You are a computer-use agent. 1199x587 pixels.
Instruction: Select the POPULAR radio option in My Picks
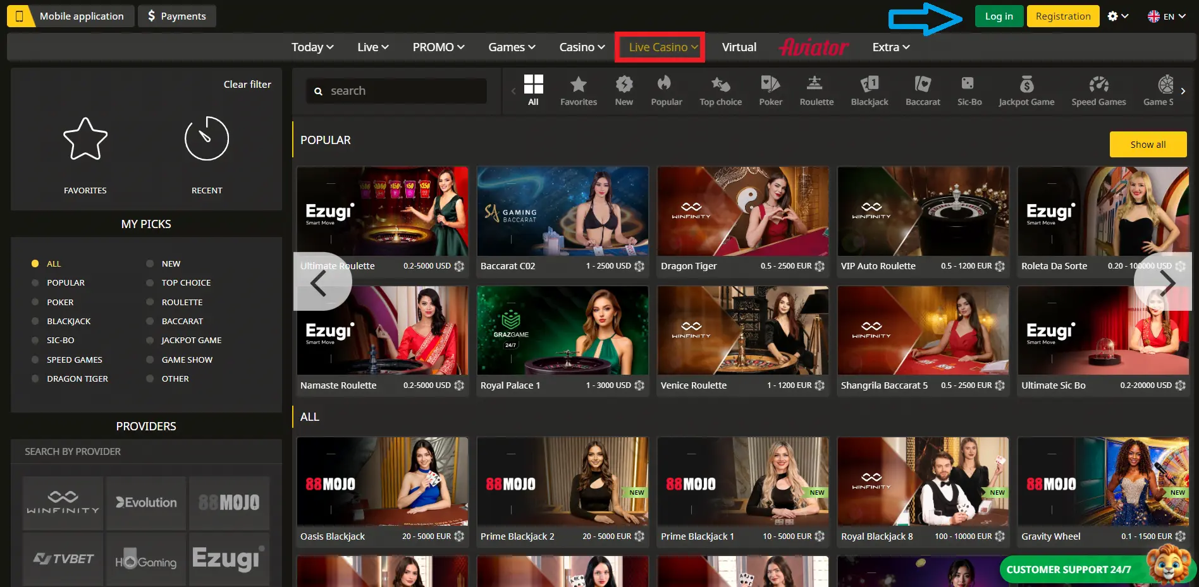tap(35, 283)
